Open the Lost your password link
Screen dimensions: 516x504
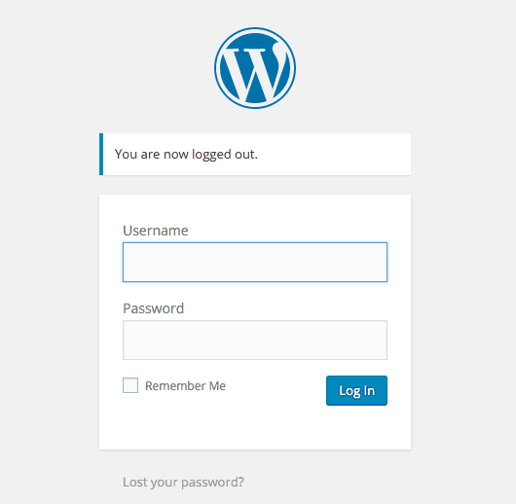pos(183,483)
